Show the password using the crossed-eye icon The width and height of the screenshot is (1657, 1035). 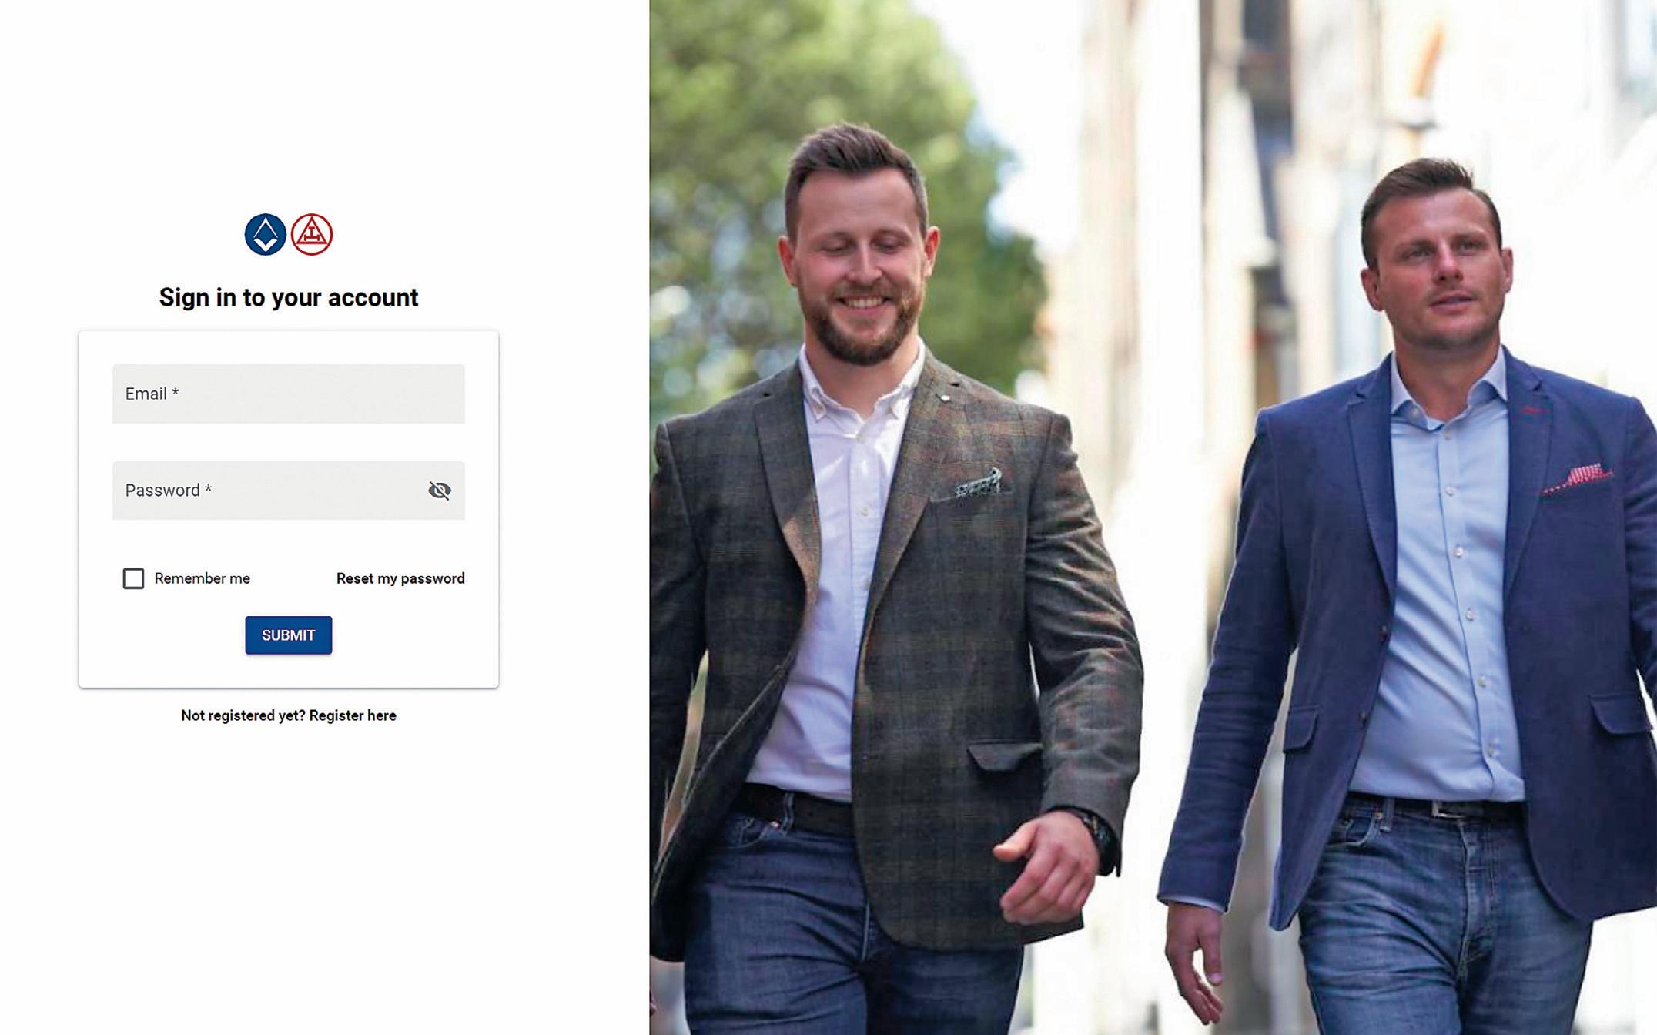click(440, 491)
